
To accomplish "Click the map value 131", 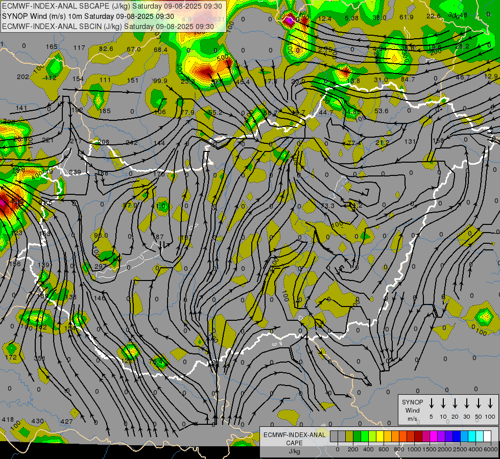I will (410, 141).
